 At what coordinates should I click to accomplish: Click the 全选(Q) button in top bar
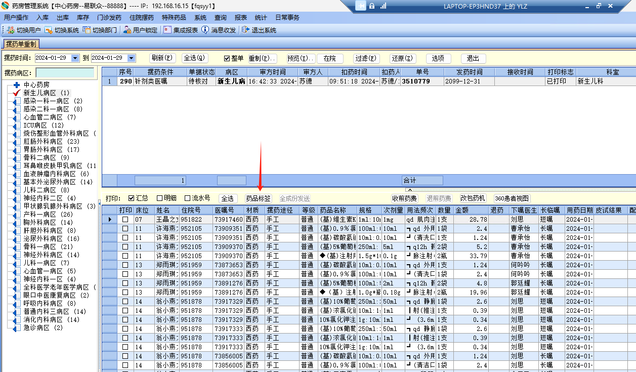point(194,58)
